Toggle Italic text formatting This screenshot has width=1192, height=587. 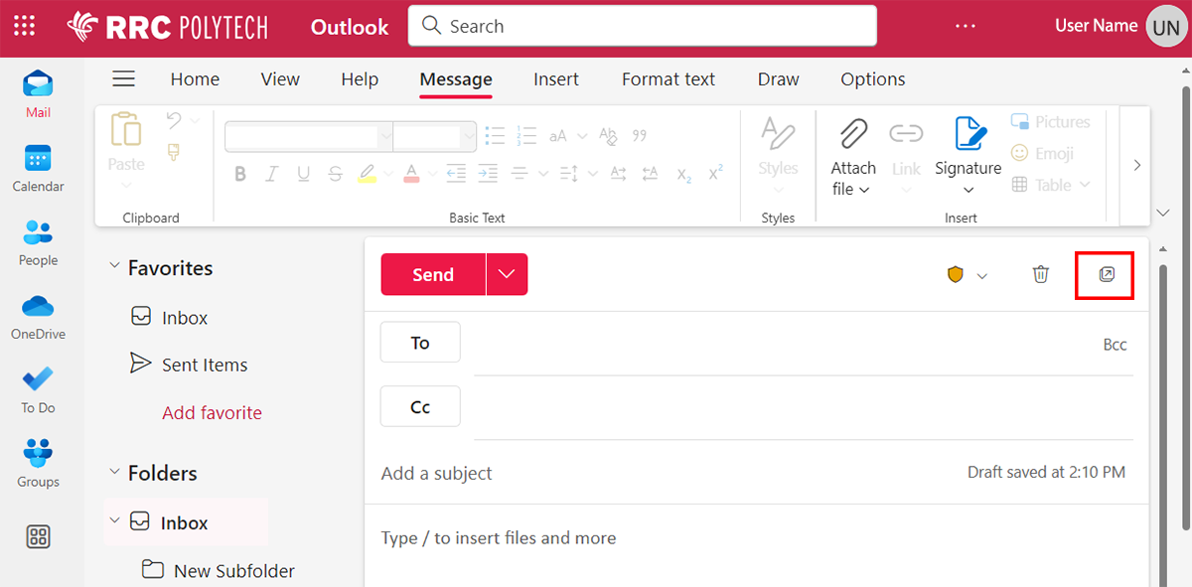(271, 174)
